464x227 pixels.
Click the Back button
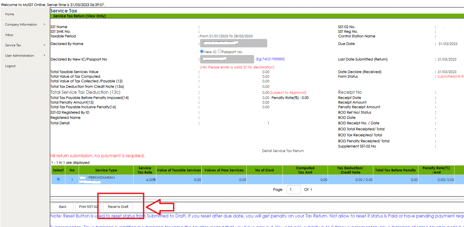coord(62,207)
